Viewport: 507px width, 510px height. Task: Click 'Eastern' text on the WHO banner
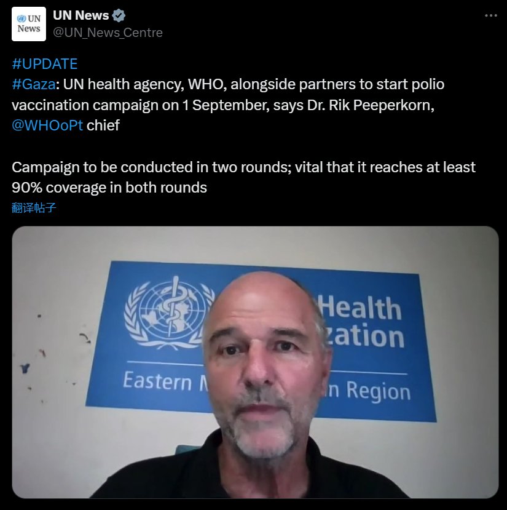pos(157,381)
